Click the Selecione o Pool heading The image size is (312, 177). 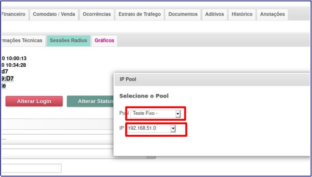144,96
